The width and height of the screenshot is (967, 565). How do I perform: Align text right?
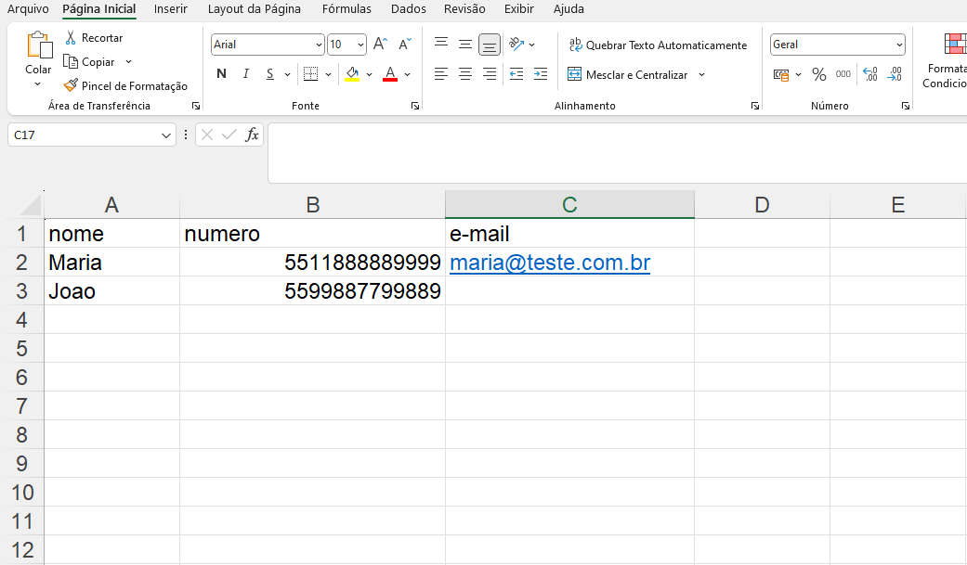(x=489, y=74)
